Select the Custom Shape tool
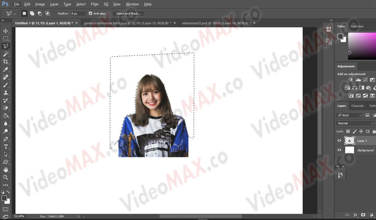This screenshot has width=376, height=220. [x=6, y=162]
